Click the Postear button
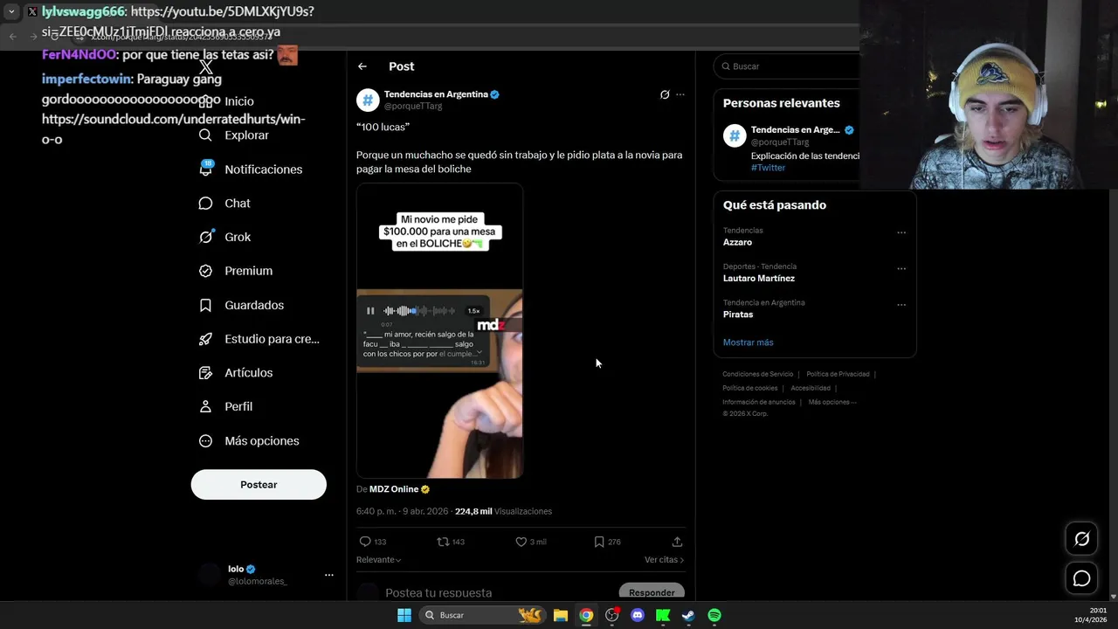Screen dimensions: 1118x629 tap(259, 485)
